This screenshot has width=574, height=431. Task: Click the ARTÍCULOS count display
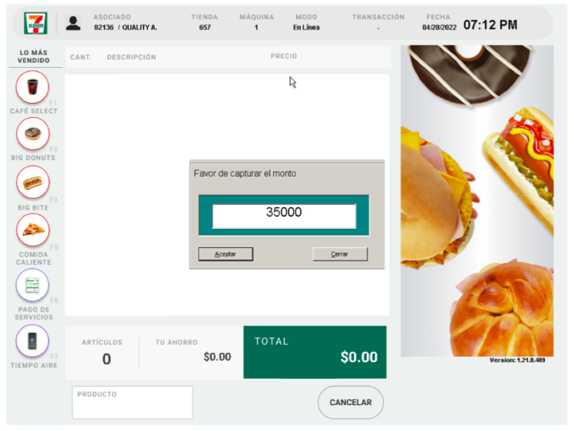pyautogui.click(x=102, y=352)
